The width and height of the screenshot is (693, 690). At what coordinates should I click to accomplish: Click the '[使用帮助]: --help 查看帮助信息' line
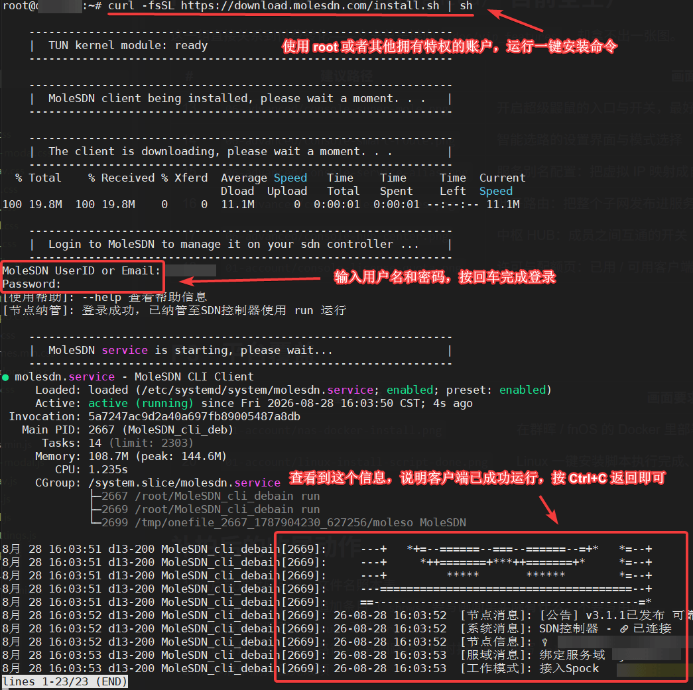point(105,298)
